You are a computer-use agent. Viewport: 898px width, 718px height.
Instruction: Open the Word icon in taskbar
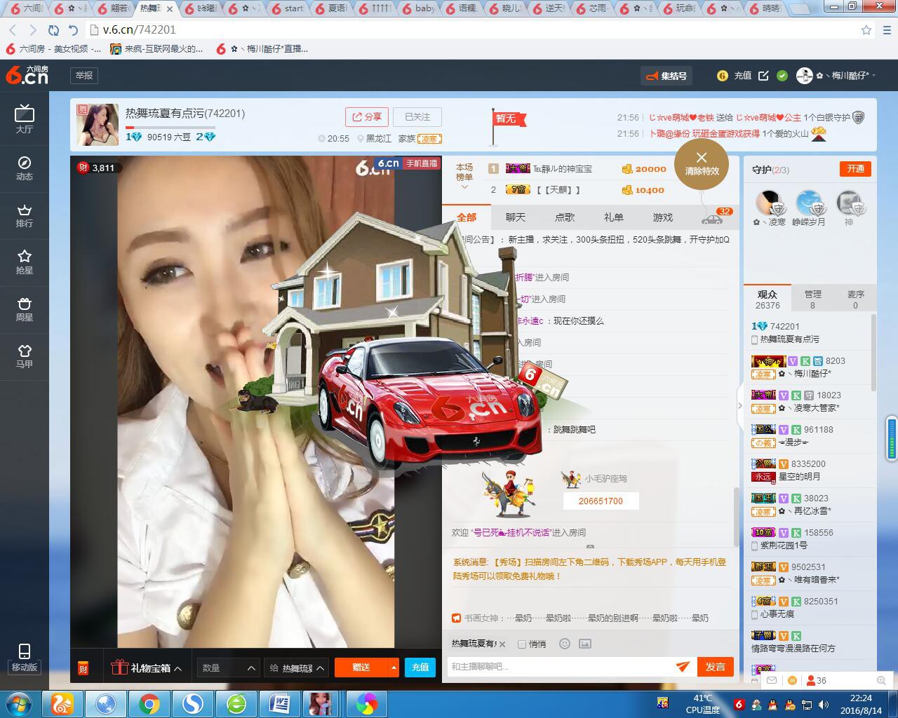[280, 703]
